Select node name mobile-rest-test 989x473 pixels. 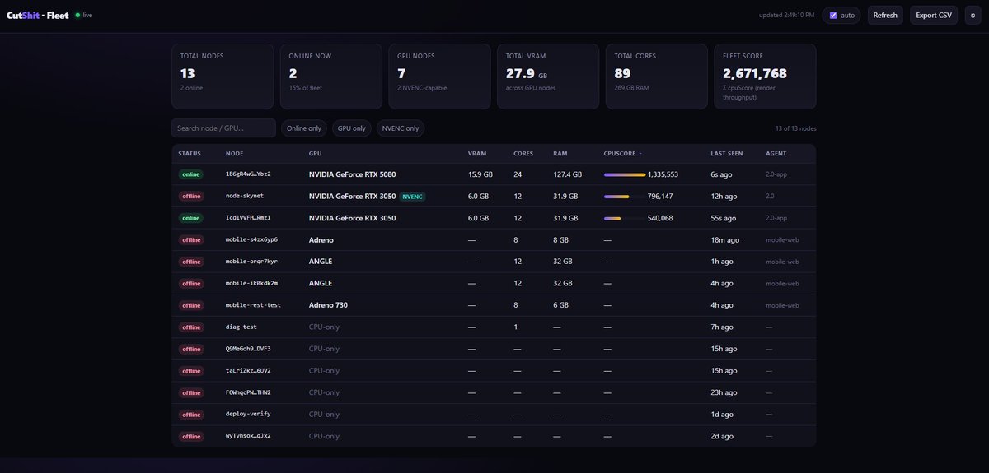[253, 305]
